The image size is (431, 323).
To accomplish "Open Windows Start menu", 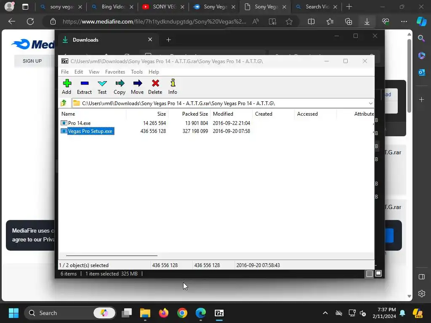I will (13, 313).
